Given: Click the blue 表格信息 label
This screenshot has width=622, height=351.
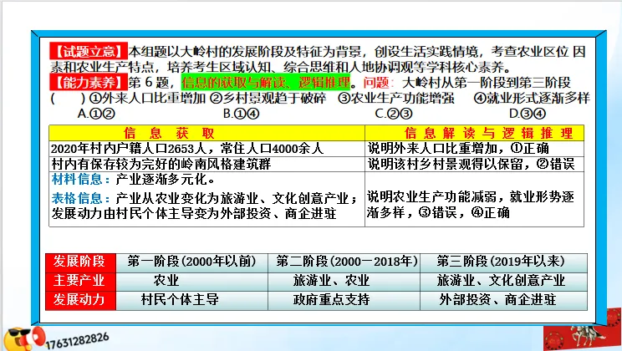Looking at the screenshot, I should [81, 198].
